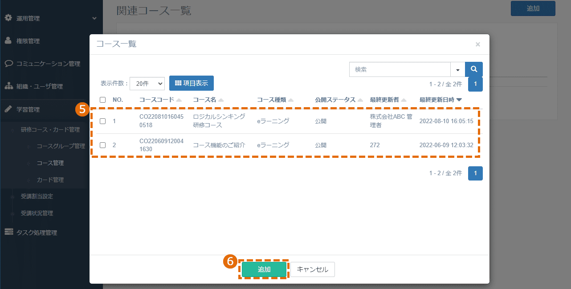Click the magnifier search icon button
The width and height of the screenshot is (571, 289).
point(474,69)
